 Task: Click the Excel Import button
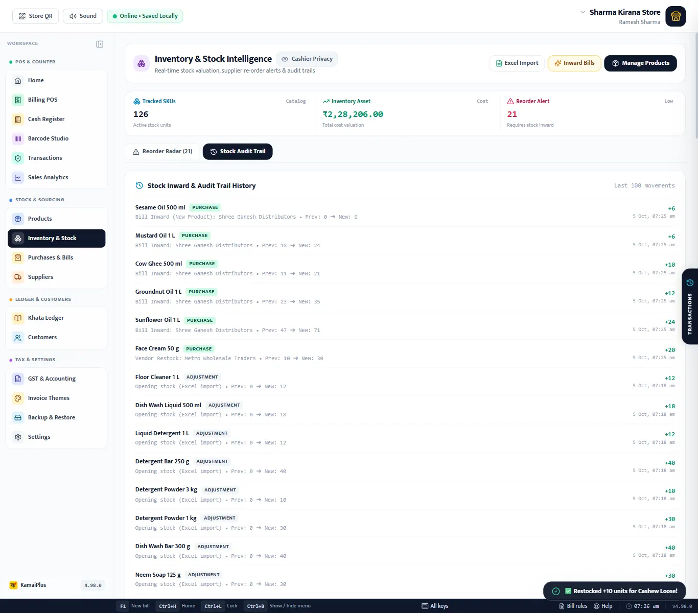[x=517, y=63]
